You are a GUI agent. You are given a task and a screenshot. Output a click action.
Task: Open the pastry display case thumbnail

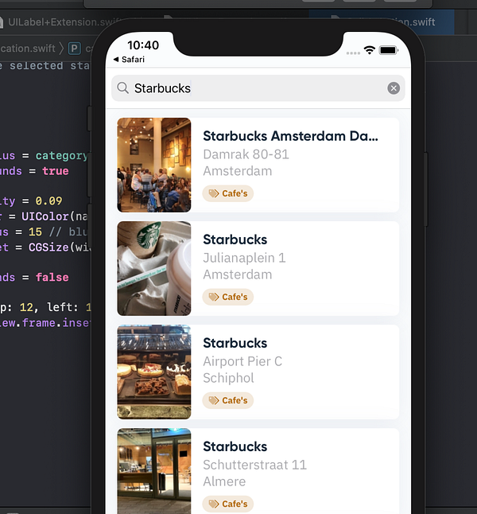coord(154,372)
